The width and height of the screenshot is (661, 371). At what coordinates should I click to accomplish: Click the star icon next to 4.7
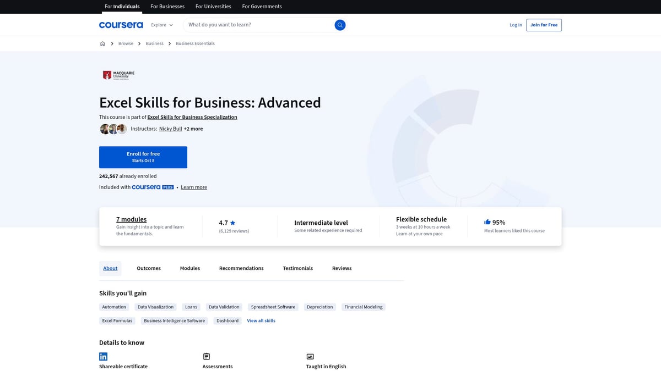[232, 222]
